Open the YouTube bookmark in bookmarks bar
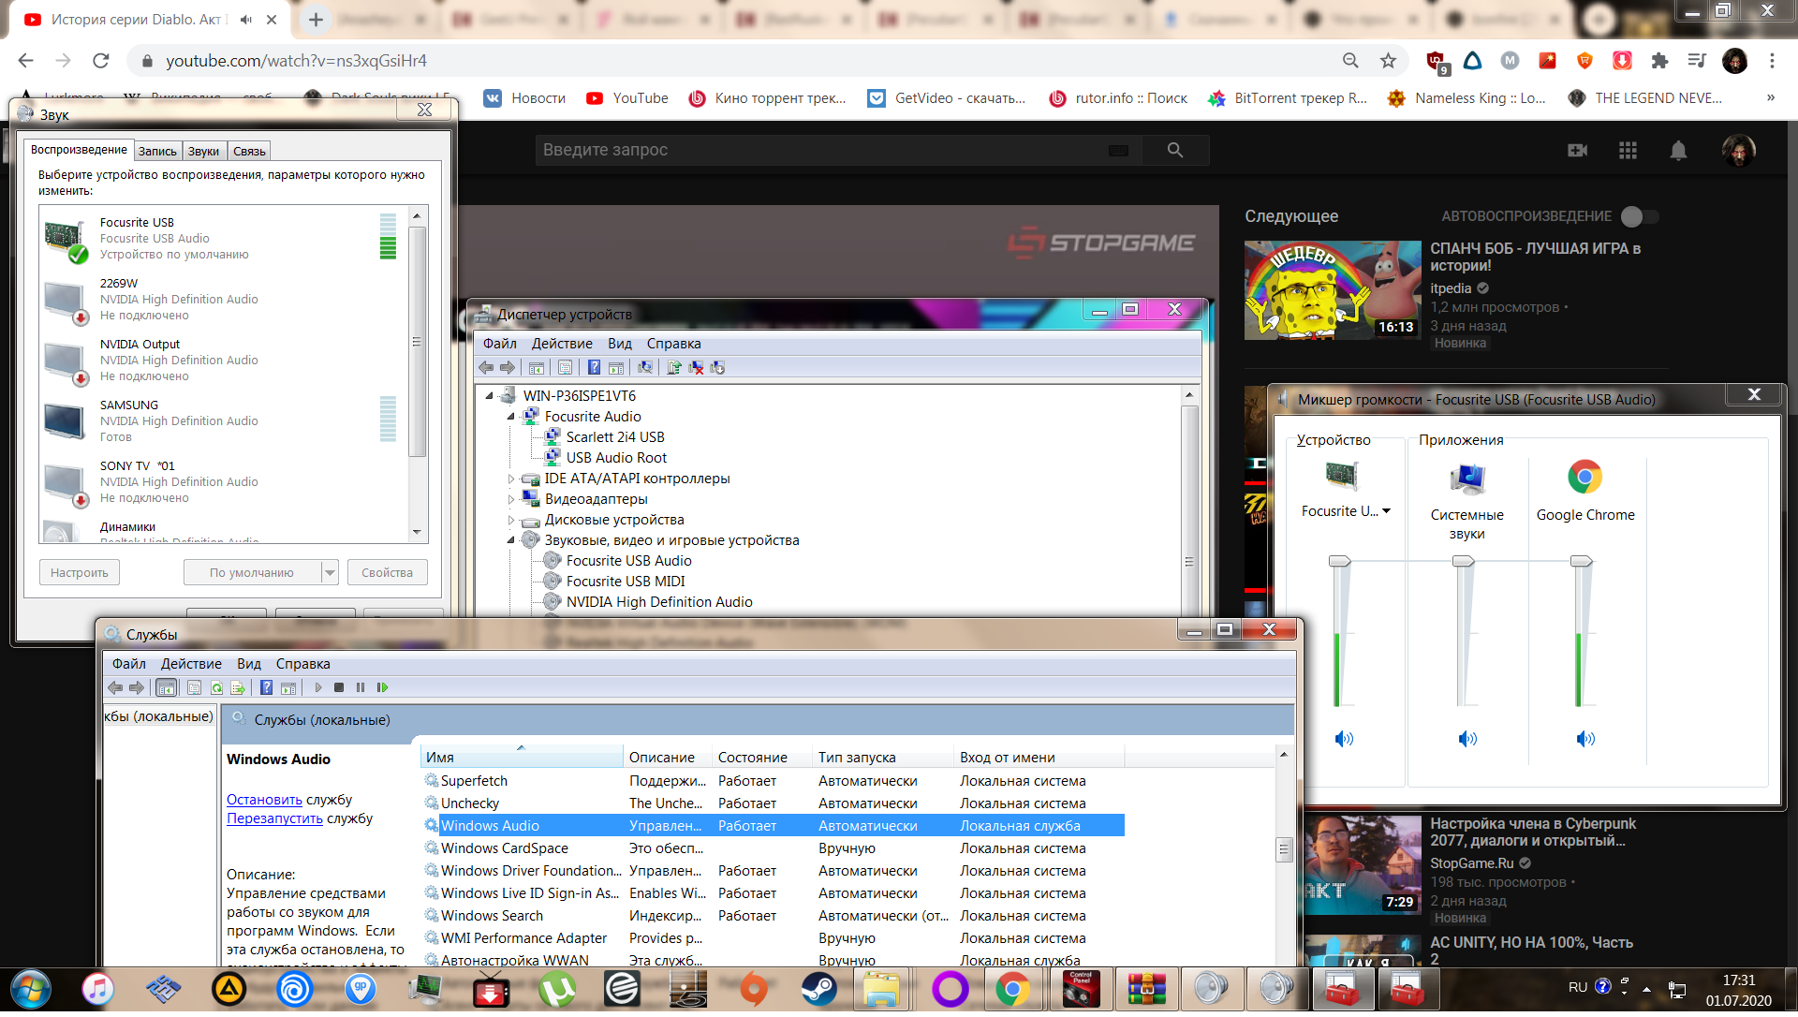The height and width of the screenshot is (1017, 1798). click(626, 98)
